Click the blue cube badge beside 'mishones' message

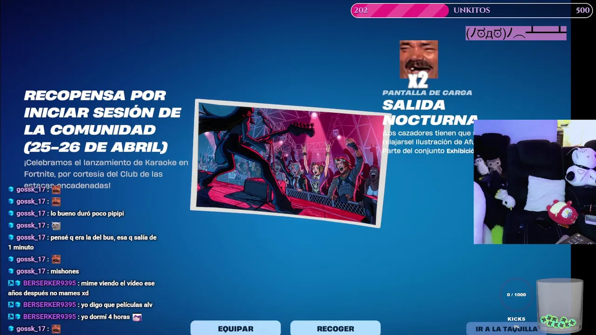[x=11, y=271]
